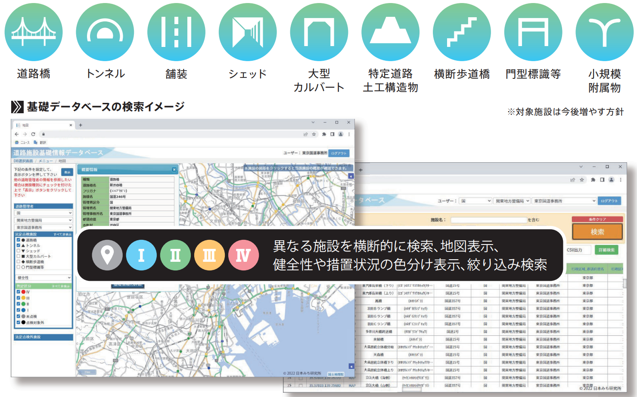
Task: Select the トンネル tunnel icon
Action: (105, 32)
